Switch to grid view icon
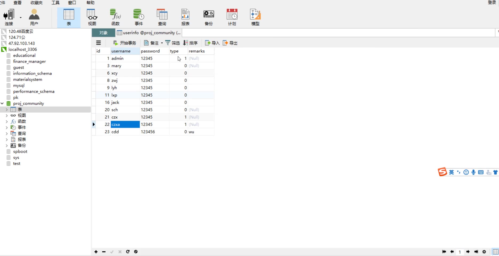The width and height of the screenshot is (499, 256). click(496, 252)
